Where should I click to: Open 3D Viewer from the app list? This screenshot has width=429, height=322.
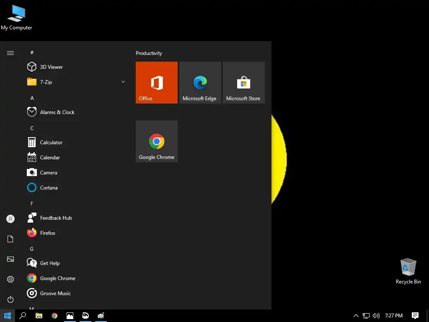pyautogui.click(x=76, y=67)
